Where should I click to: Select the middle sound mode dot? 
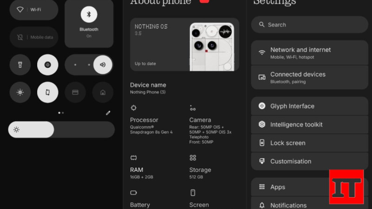tap(89, 65)
